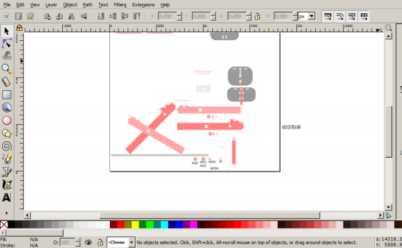Select the Pencil freehand tool

click(7, 159)
